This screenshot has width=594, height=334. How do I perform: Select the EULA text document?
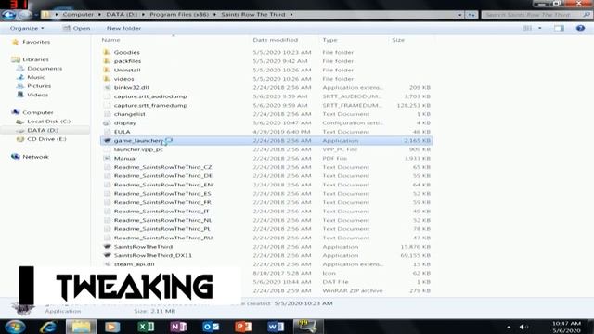122,132
